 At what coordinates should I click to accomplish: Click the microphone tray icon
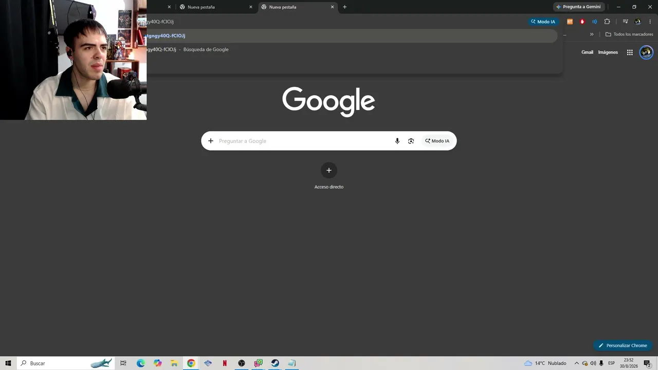pyautogui.click(x=601, y=363)
